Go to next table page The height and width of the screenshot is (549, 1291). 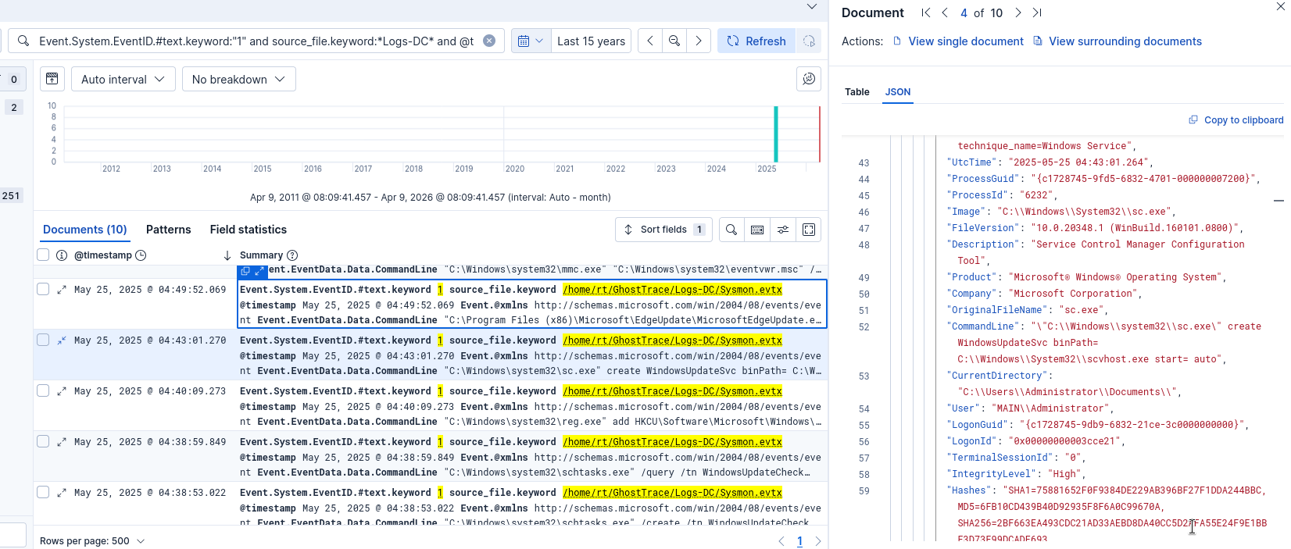[818, 540]
